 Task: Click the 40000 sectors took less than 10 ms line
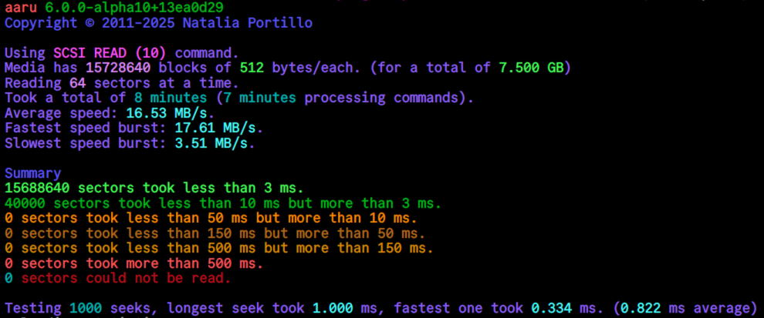[223, 203]
